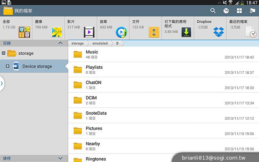
Task: Click the 2013/11/17 13:34 timestamp
Action: (x=239, y=103)
